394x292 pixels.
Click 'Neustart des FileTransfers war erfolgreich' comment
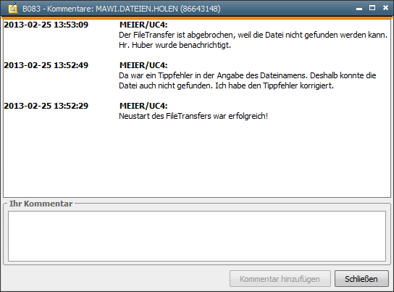click(x=193, y=116)
